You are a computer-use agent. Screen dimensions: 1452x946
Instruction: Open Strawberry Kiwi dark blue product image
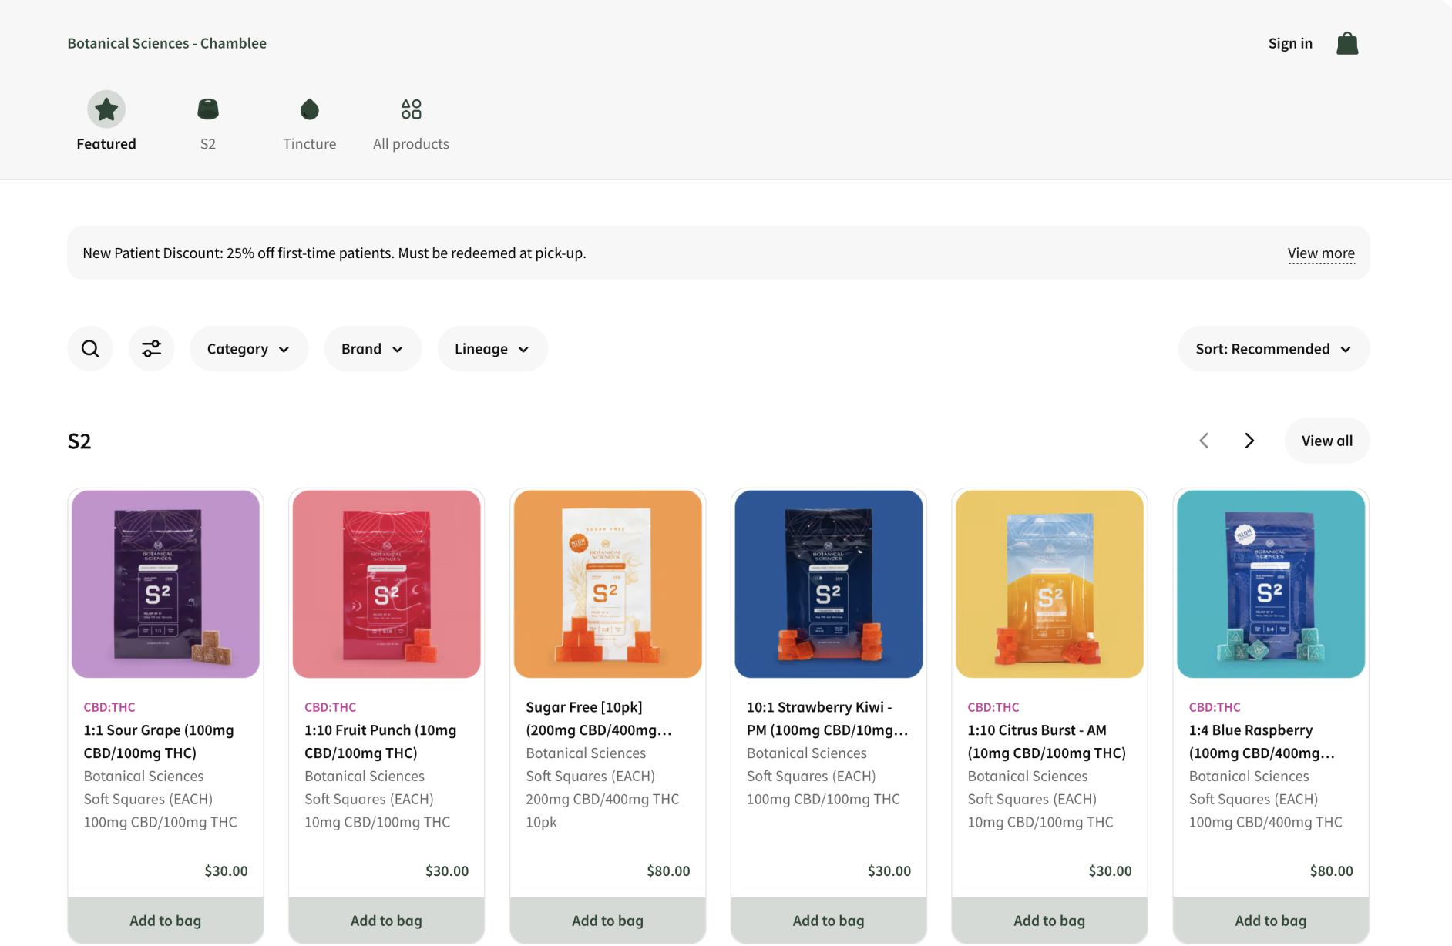point(829,584)
